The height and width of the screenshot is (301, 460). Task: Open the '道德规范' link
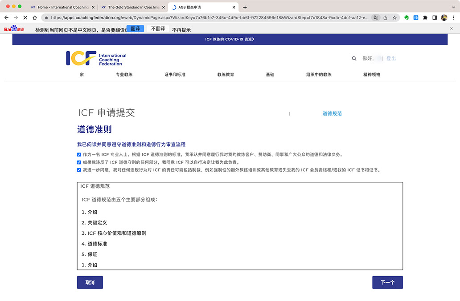(x=332, y=113)
